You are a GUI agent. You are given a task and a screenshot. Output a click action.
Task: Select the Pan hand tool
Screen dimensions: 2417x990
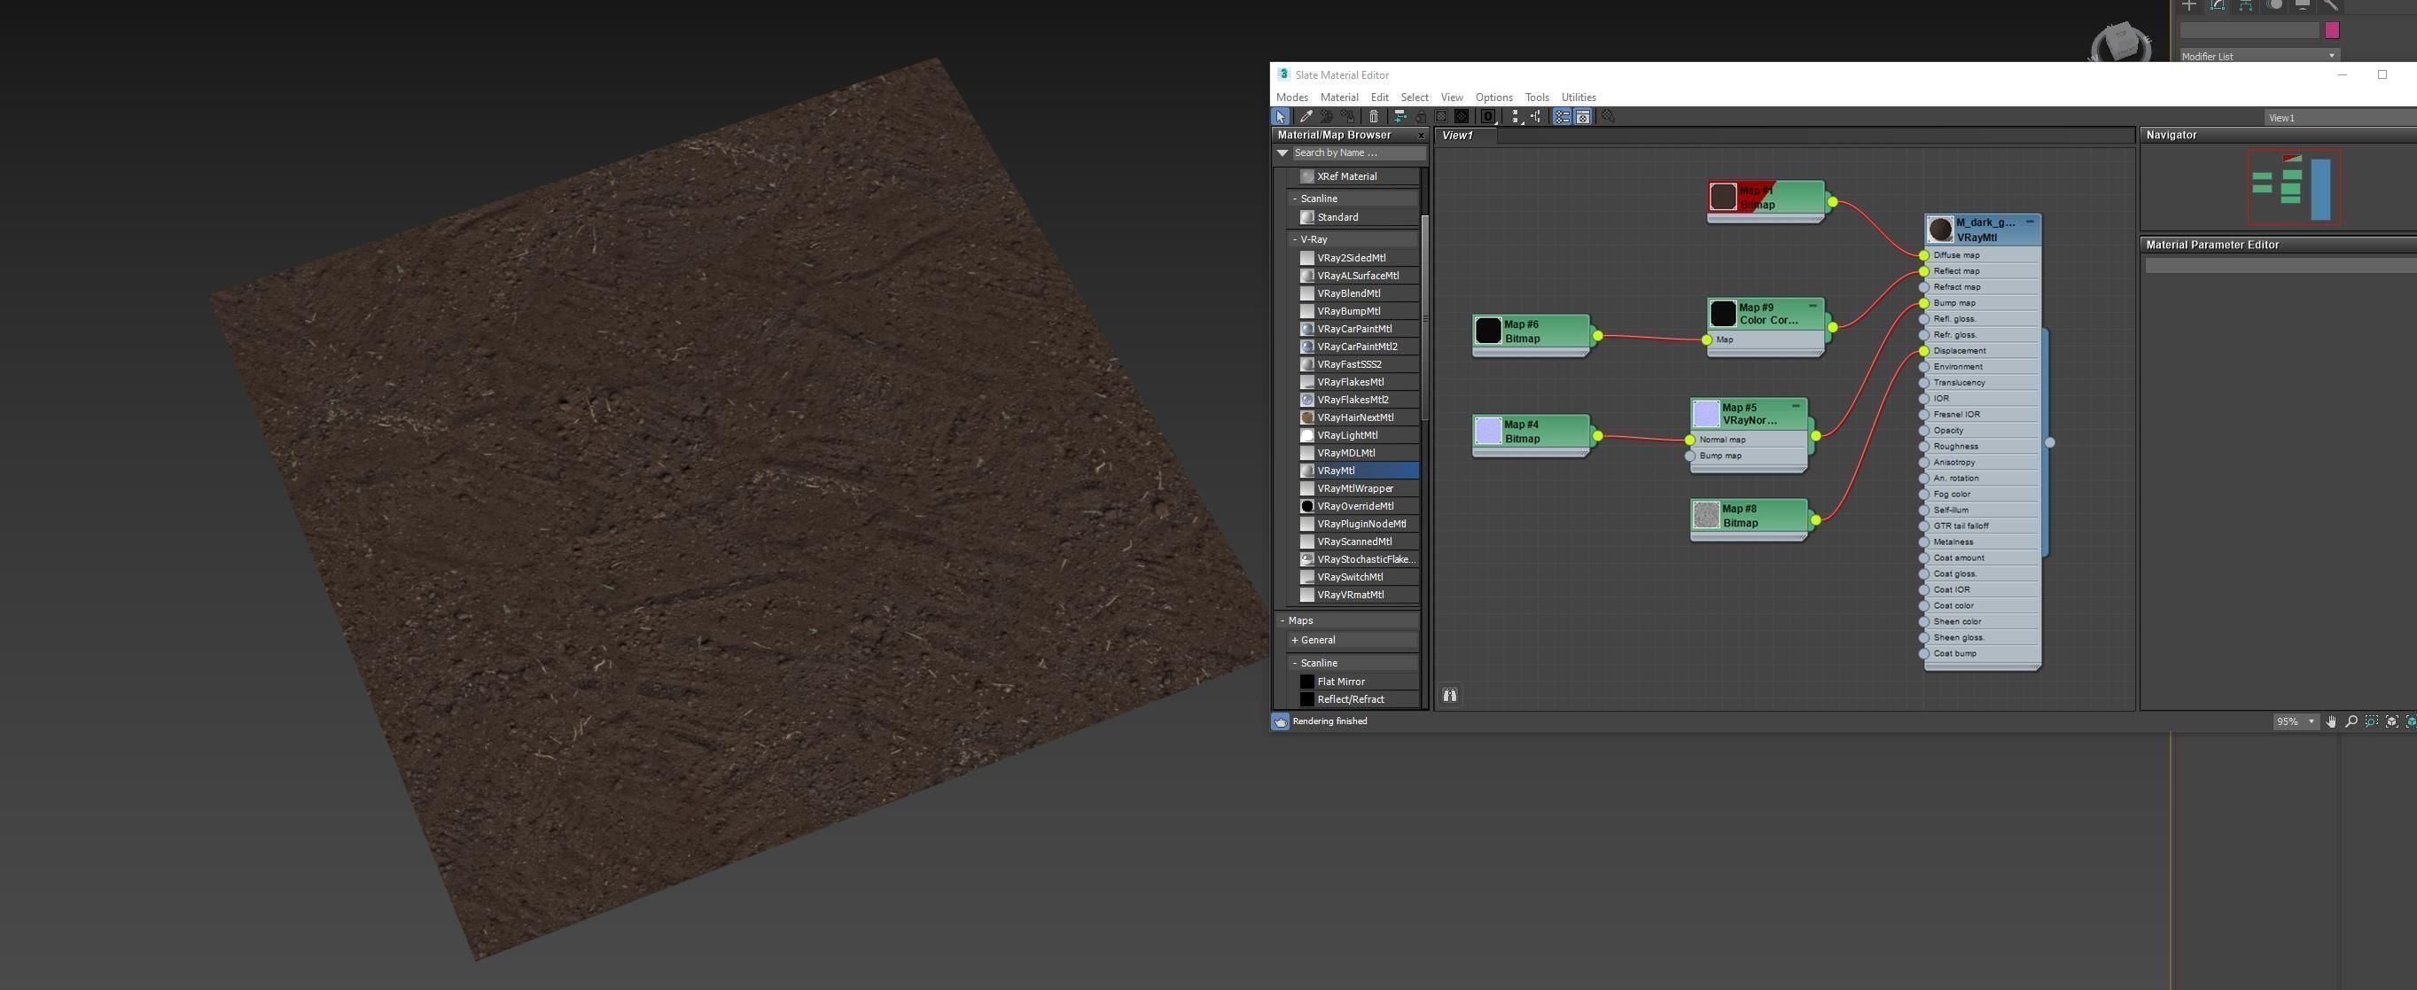click(2332, 721)
